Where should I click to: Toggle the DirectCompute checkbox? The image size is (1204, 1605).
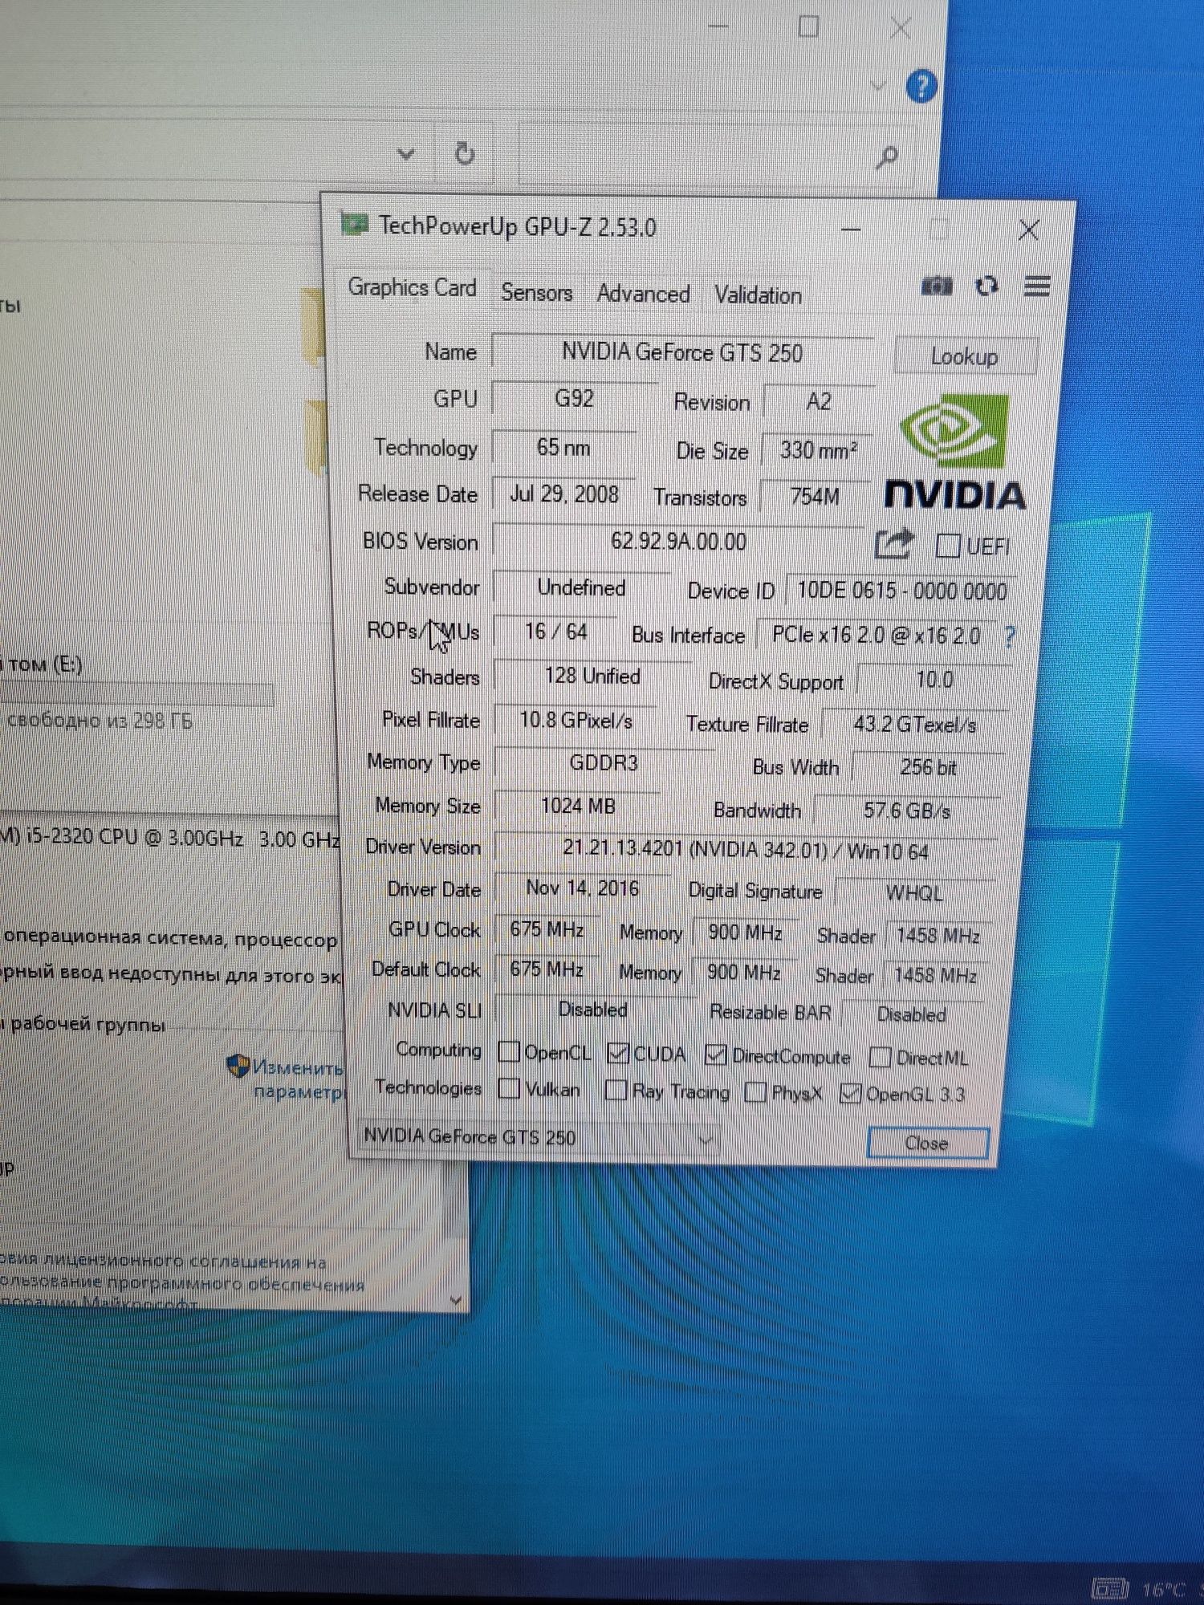[x=716, y=1055]
